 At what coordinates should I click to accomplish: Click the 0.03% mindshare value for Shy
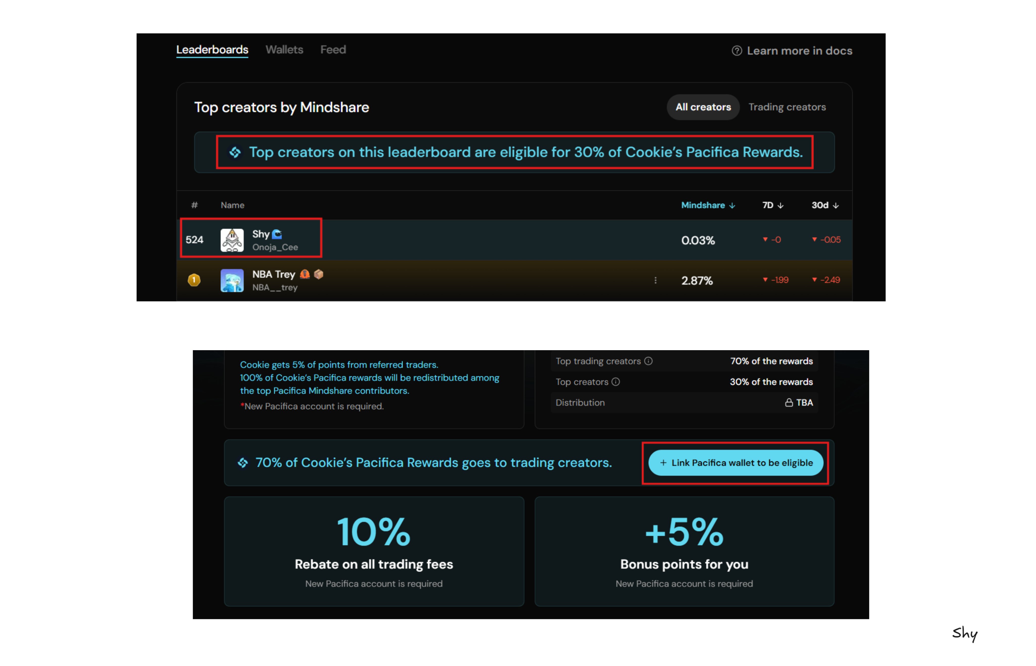point(698,241)
